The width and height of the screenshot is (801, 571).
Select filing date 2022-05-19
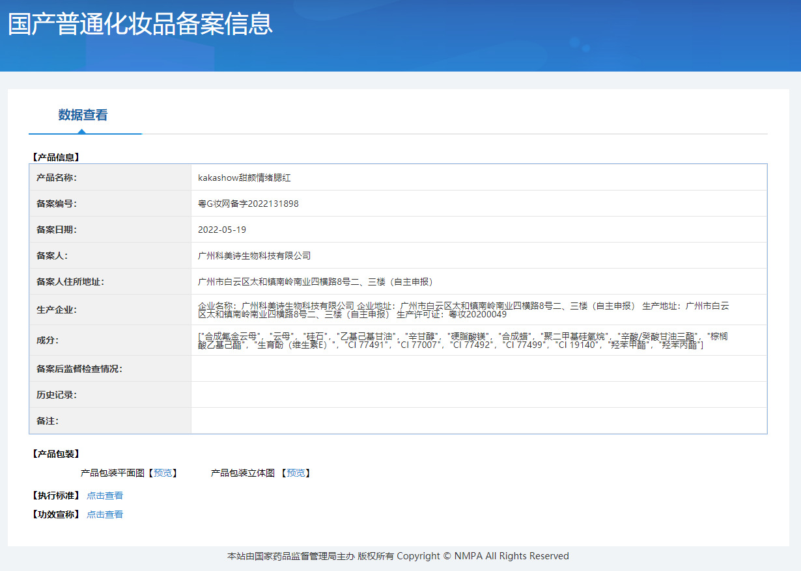coord(222,230)
